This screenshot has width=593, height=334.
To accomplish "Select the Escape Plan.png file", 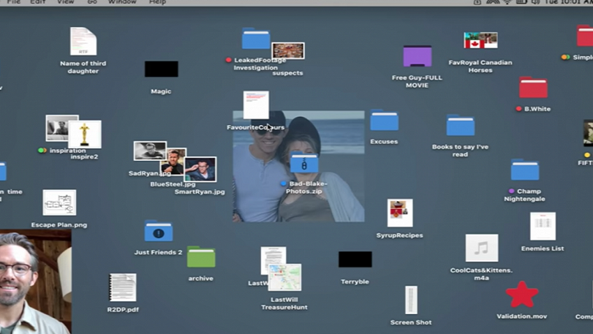I will [x=59, y=202].
